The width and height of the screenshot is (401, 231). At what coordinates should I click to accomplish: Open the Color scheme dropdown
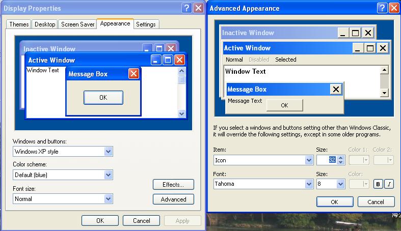pyautogui.click(x=108, y=175)
